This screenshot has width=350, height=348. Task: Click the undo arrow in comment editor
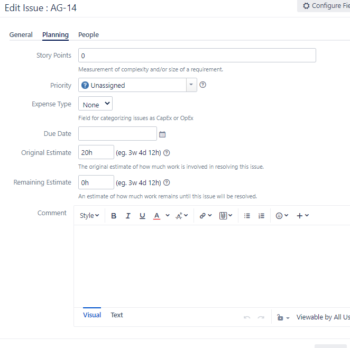point(247,317)
